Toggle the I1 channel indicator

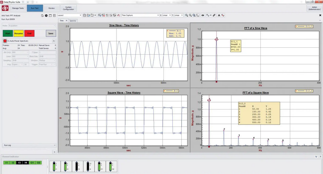pyautogui.click(x=6, y=163)
